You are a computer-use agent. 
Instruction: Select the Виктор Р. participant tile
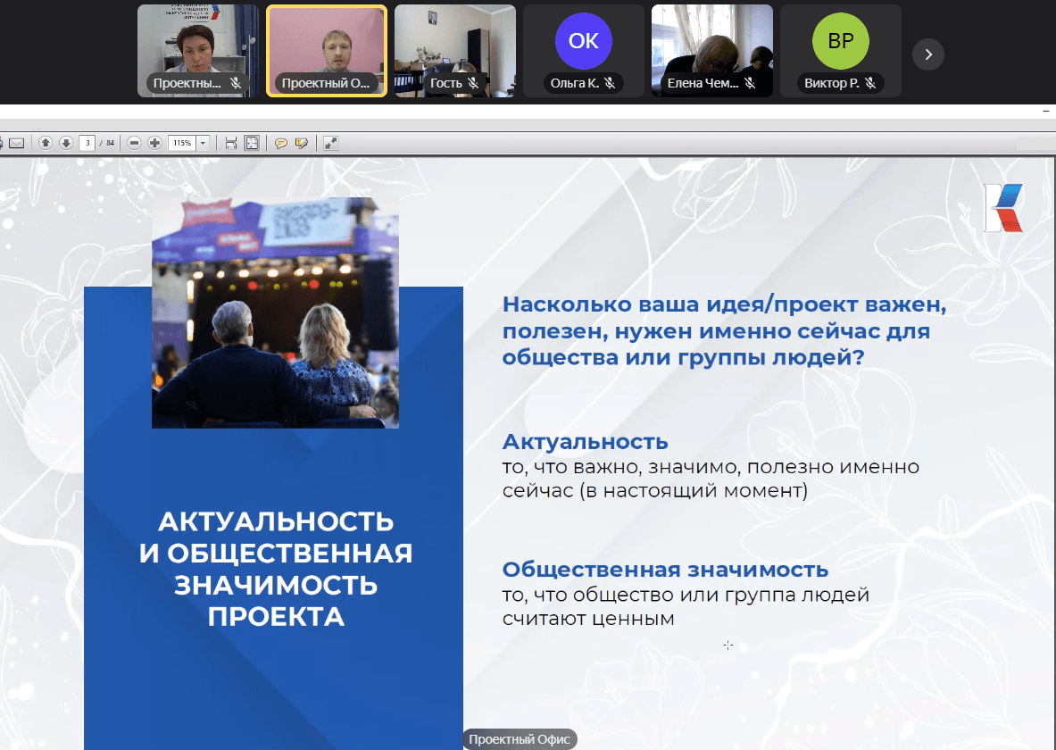click(x=840, y=50)
